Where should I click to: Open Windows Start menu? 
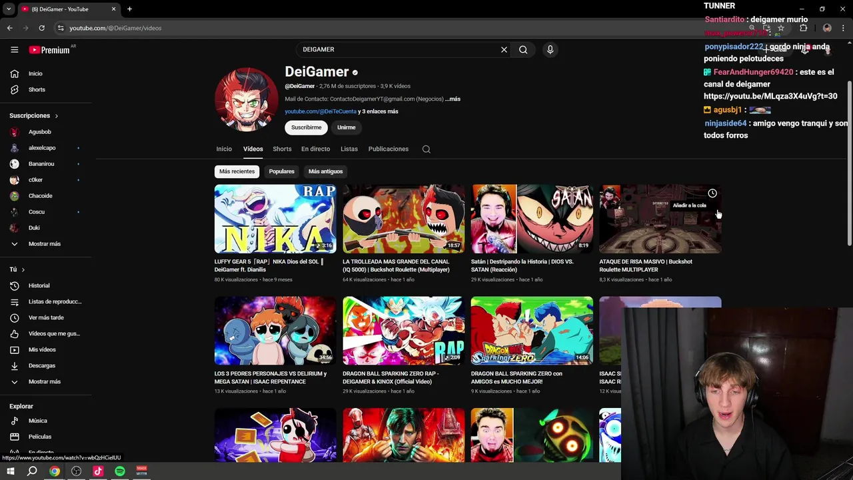click(x=10, y=471)
